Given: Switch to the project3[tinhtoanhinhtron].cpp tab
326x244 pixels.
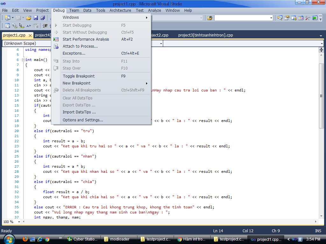Looking at the screenshot, I should pos(205,35).
